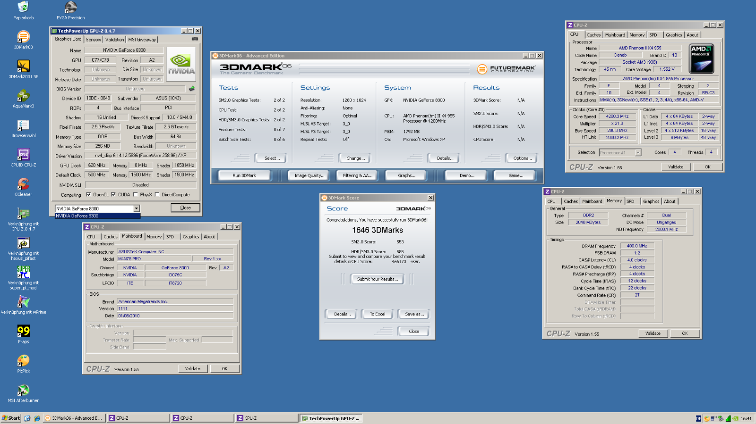Viewport: 756px width, 424px height.
Task: Switch to TechPowerUp GPU-Z taskbar button
Action: pyautogui.click(x=332, y=418)
